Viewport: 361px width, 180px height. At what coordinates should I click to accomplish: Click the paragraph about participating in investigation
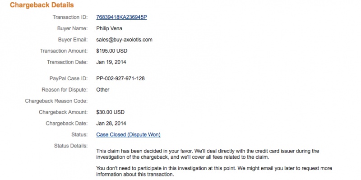(214, 171)
